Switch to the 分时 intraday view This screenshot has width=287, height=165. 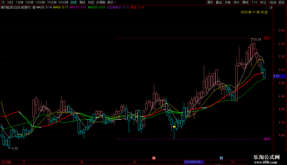pos(10,2)
